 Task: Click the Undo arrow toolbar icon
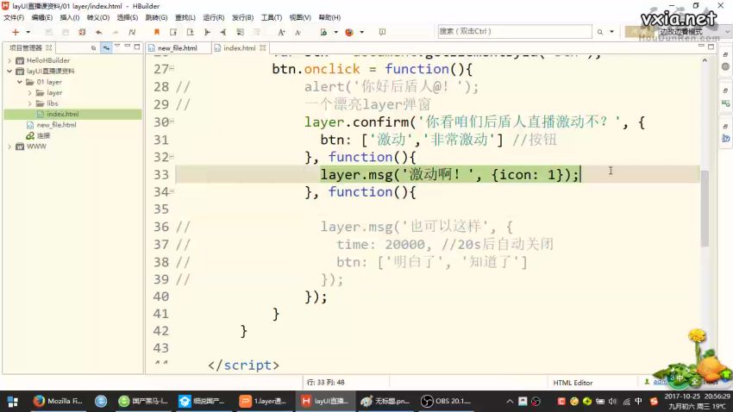pos(98,32)
